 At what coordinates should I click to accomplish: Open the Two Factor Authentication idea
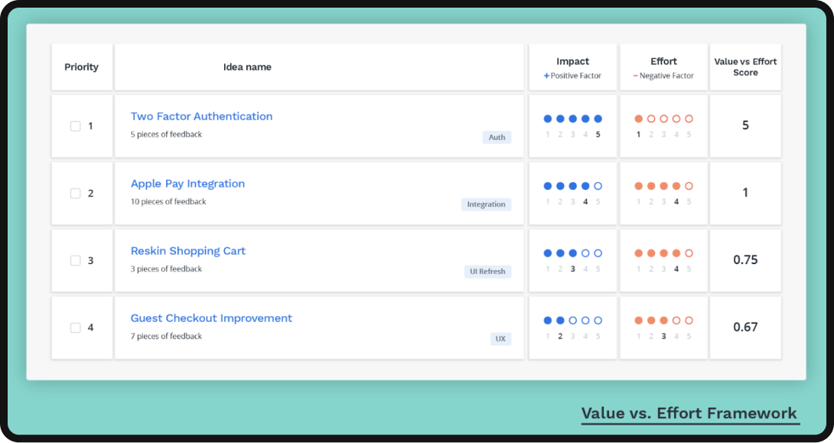click(201, 116)
